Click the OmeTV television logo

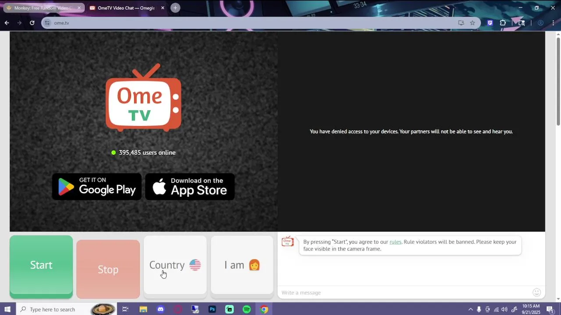coord(143,98)
